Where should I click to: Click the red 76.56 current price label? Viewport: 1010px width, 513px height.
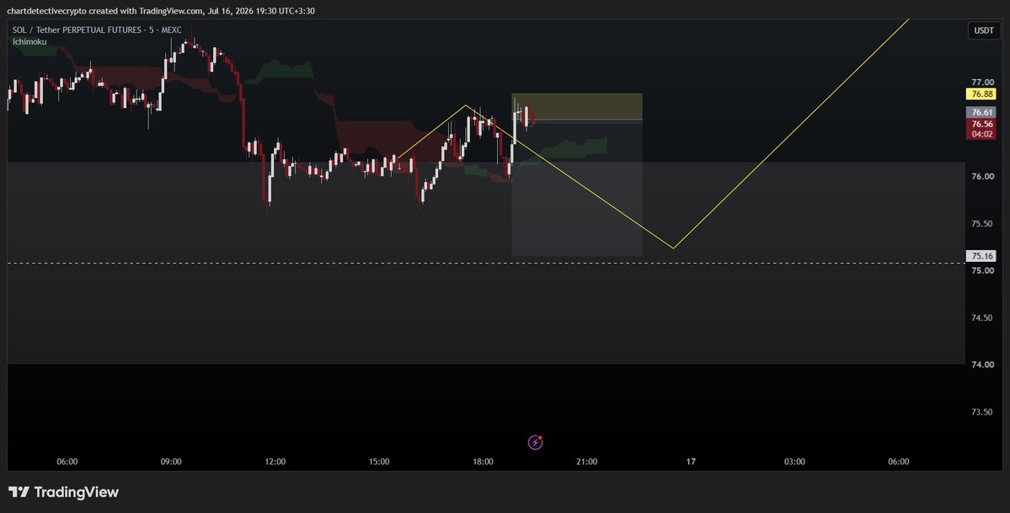click(981, 124)
